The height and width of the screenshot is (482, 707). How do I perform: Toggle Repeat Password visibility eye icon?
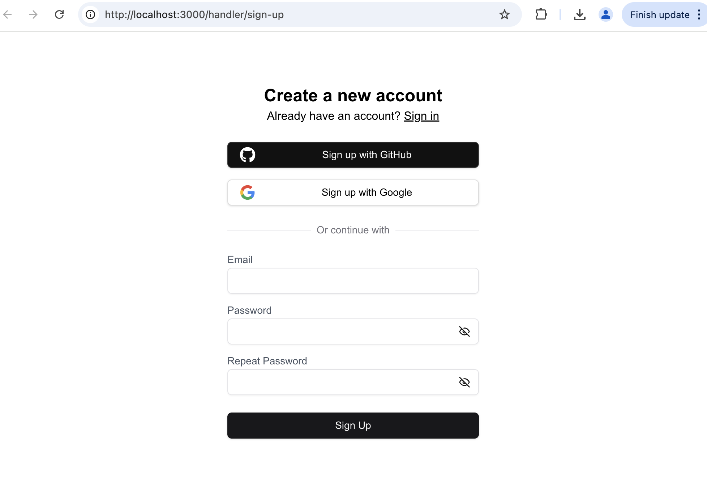(464, 382)
